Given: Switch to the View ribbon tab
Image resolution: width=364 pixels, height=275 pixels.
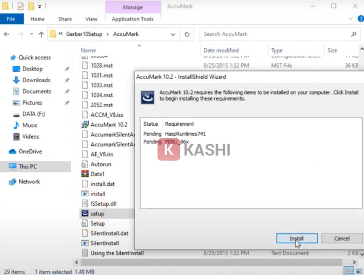Looking at the screenshot, I should tap(91, 19).
